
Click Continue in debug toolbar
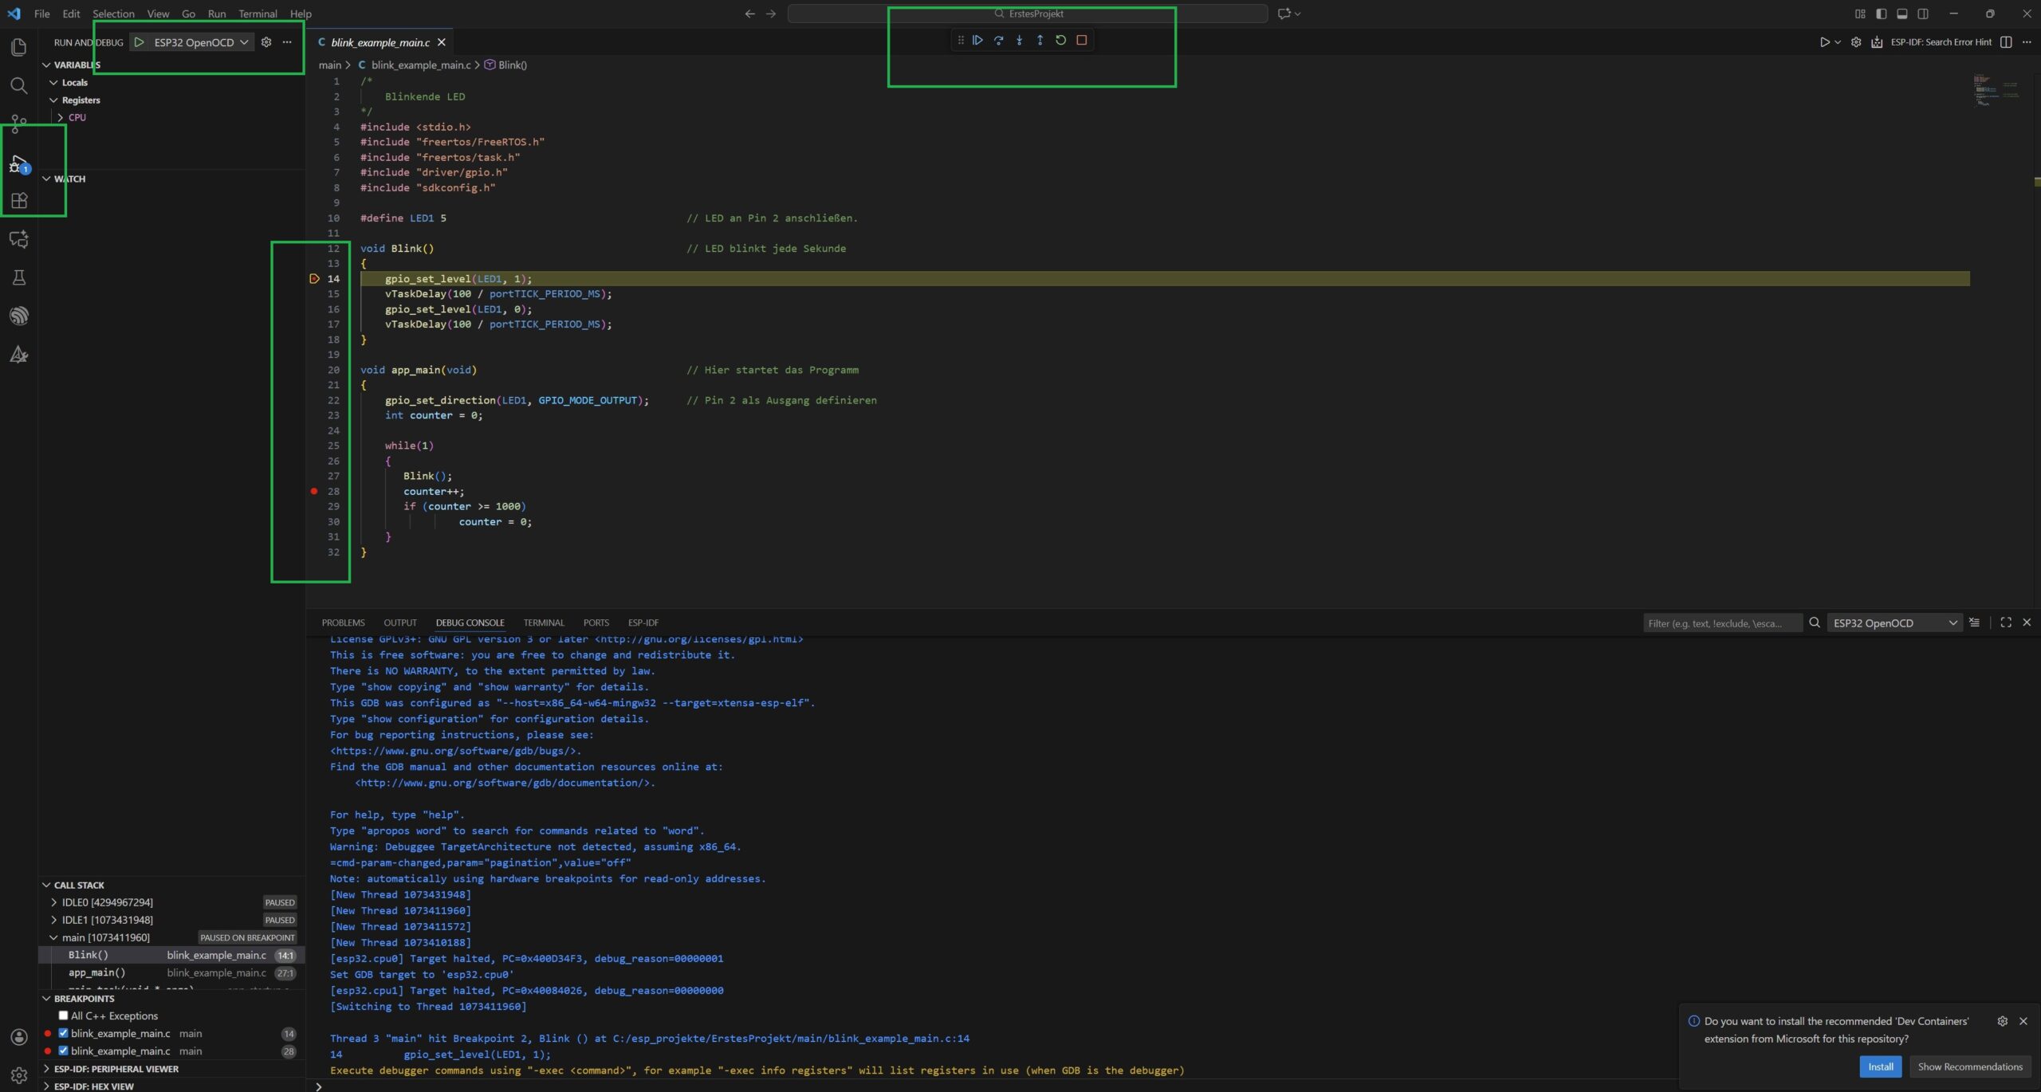pos(977,40)
